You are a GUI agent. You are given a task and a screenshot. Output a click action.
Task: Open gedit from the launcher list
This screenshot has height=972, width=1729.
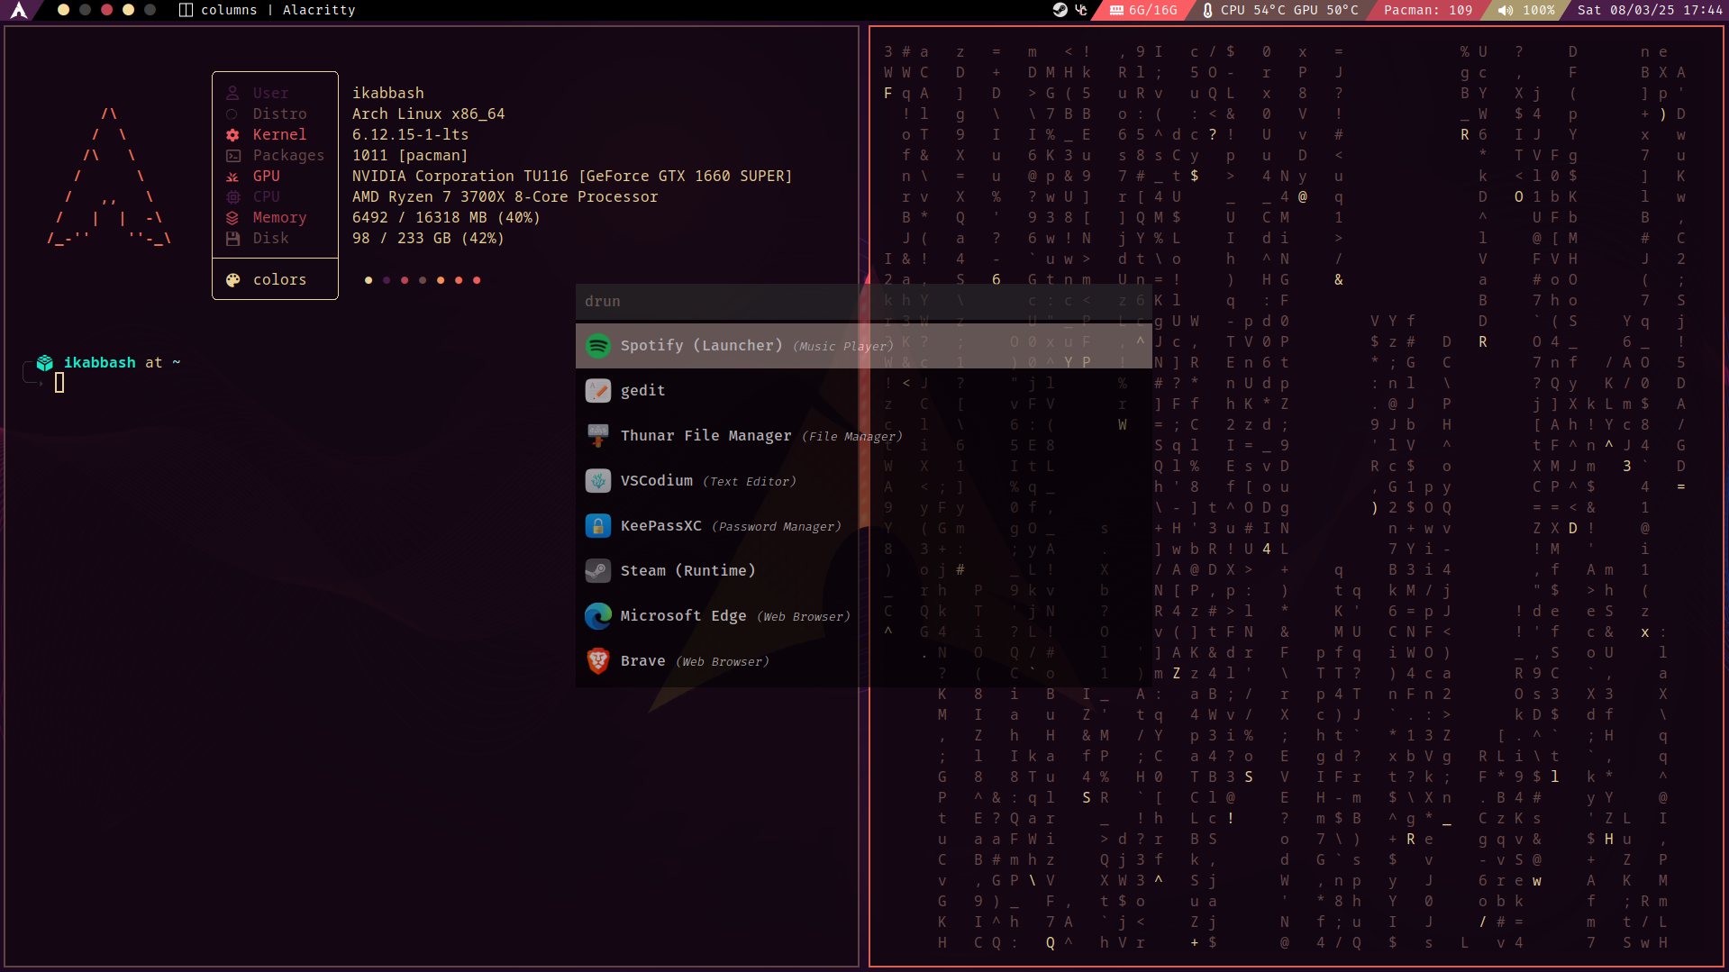[863, 391]
